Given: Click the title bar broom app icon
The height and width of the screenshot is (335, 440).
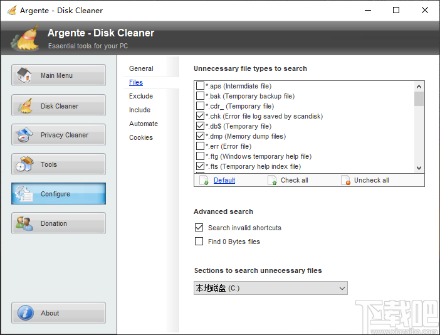Looking at the screenshot, I should 12,11.
